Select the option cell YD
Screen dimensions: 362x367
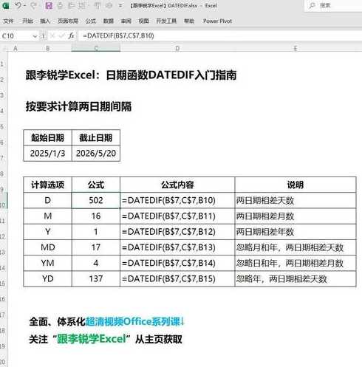pos(47,279)
